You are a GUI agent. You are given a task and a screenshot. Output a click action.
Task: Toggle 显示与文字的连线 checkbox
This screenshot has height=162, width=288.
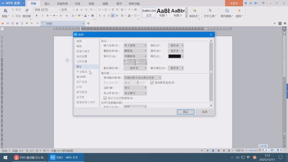point(105,98)
